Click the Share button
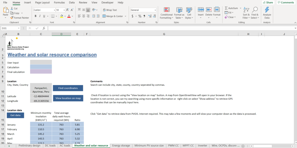Screen dimensions: 297x148 click(x=268, y=3)
